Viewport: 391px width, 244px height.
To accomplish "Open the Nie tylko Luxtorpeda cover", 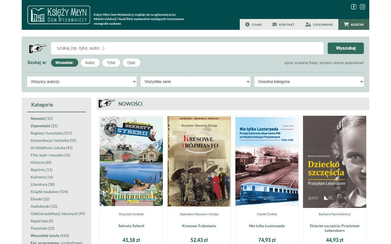I will [267, 161].
